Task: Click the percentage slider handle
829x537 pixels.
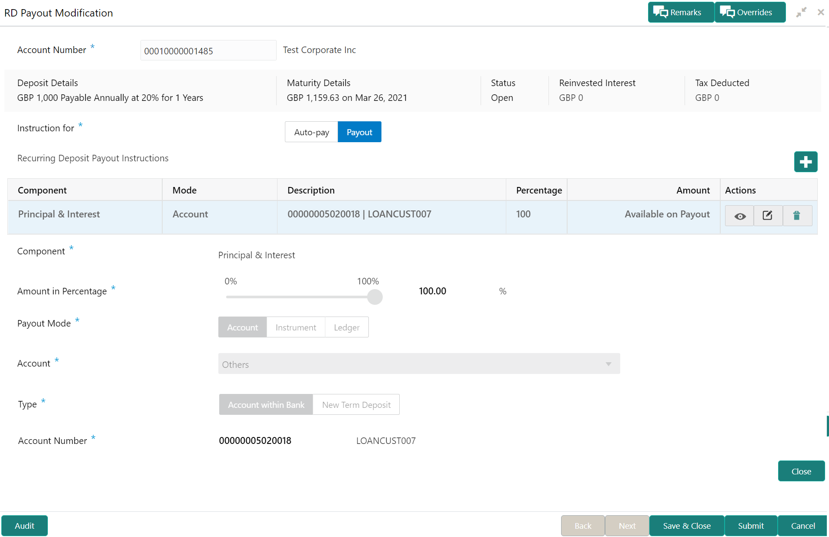Action: (x=374, y=297)
